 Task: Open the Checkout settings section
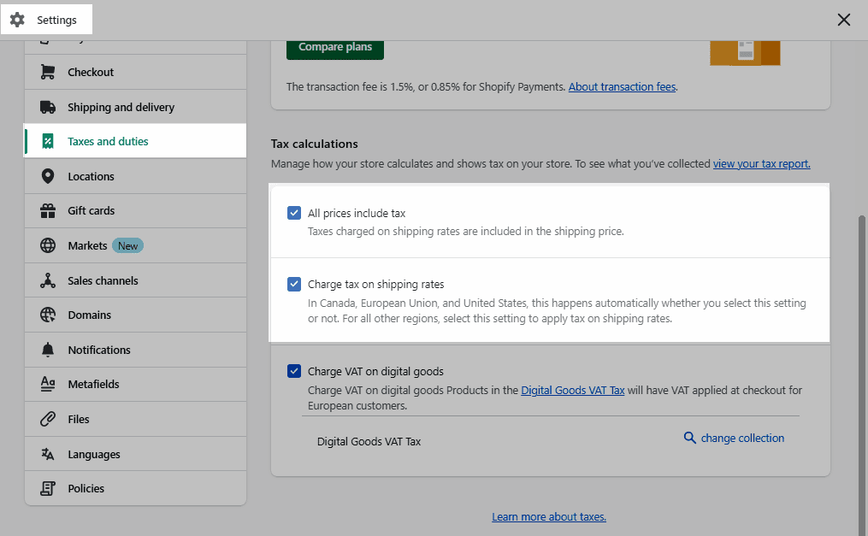[x=136, y=72]
